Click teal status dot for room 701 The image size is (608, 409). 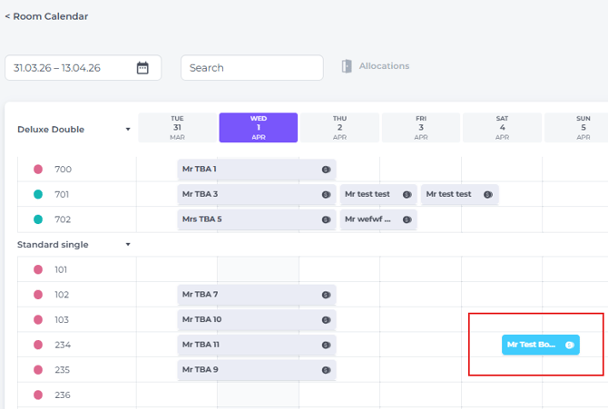tap(38, 194)
